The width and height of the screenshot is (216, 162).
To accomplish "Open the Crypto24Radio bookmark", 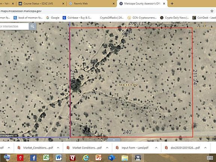I will 112,18.
